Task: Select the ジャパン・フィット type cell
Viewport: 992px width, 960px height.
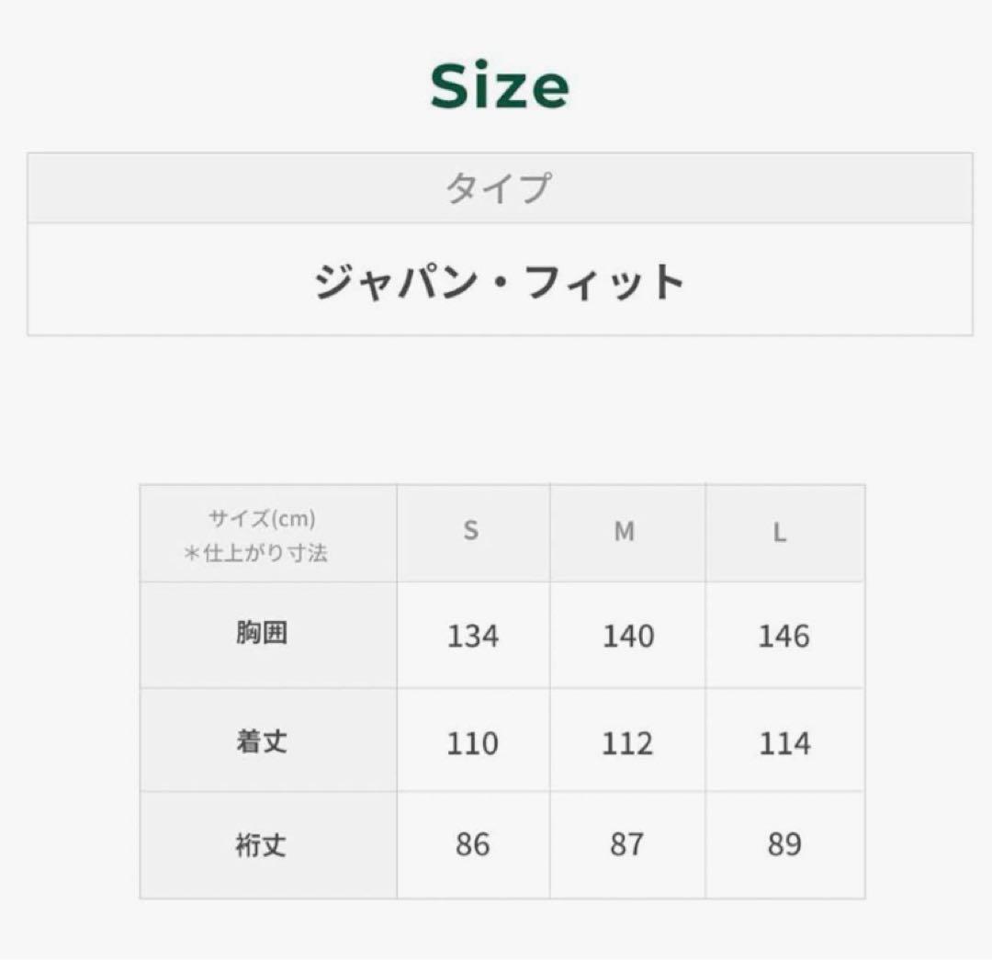Action: coord(499,281)
